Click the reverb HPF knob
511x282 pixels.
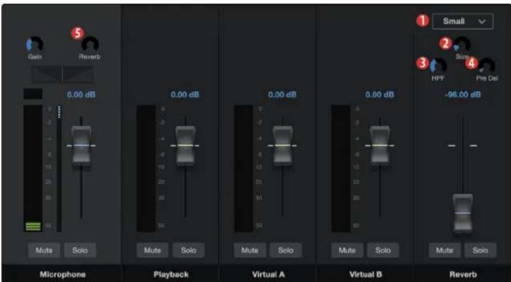pos(439,66)
